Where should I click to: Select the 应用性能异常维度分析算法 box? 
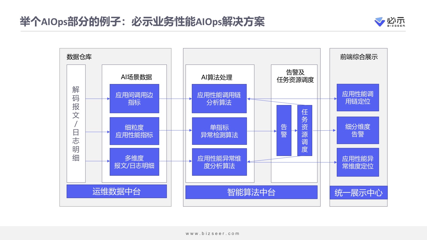coord(219,162)
